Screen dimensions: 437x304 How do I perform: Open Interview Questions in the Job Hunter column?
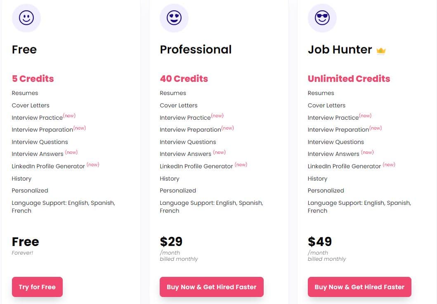335,142
